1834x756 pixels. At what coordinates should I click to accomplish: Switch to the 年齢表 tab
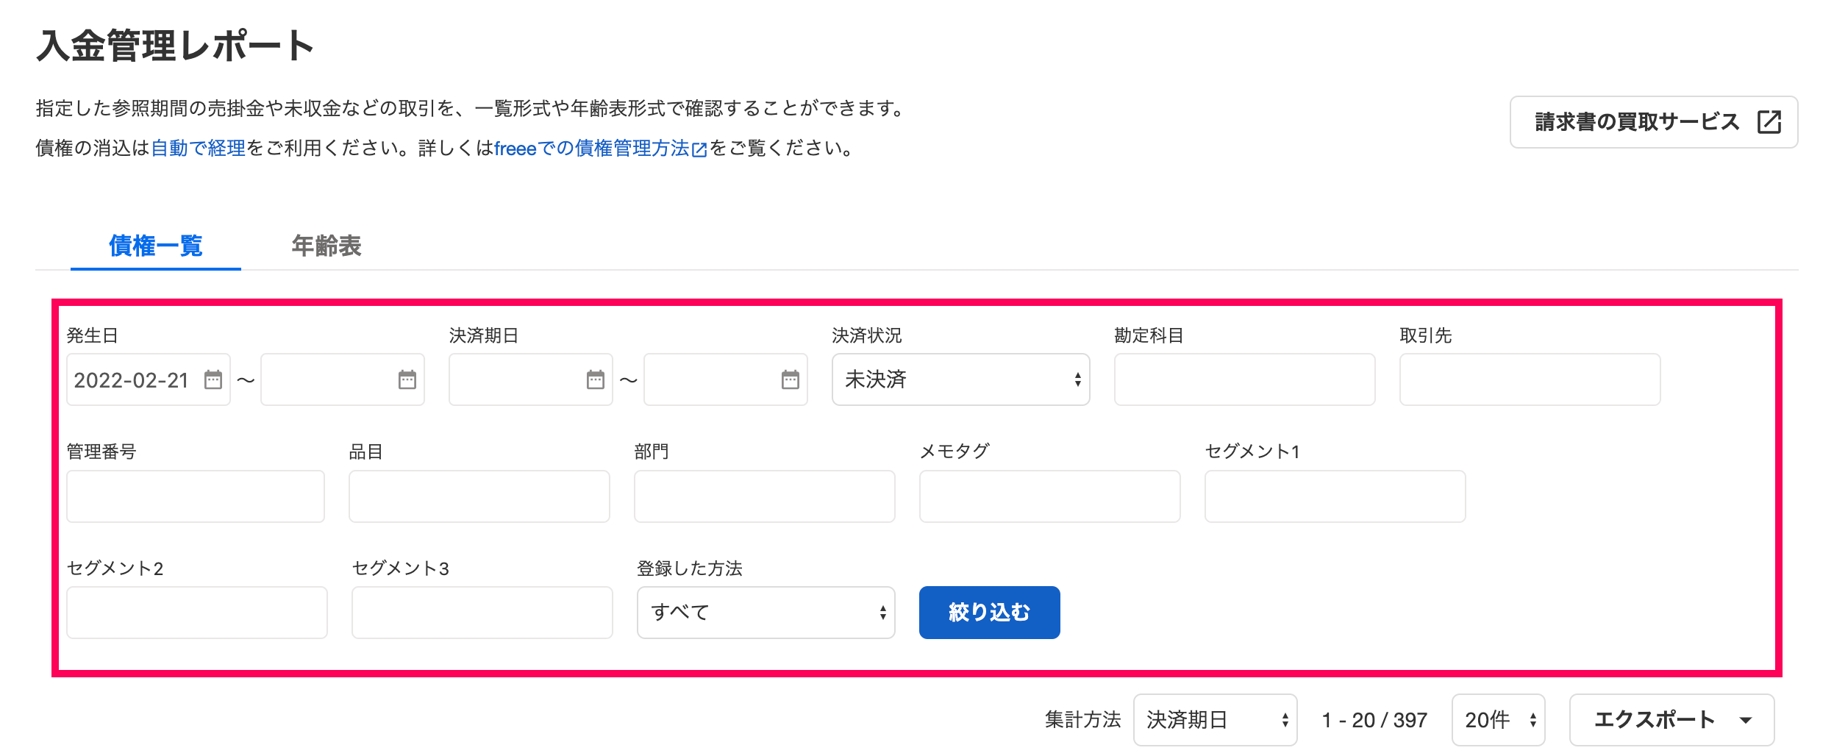tap(327, 246)
